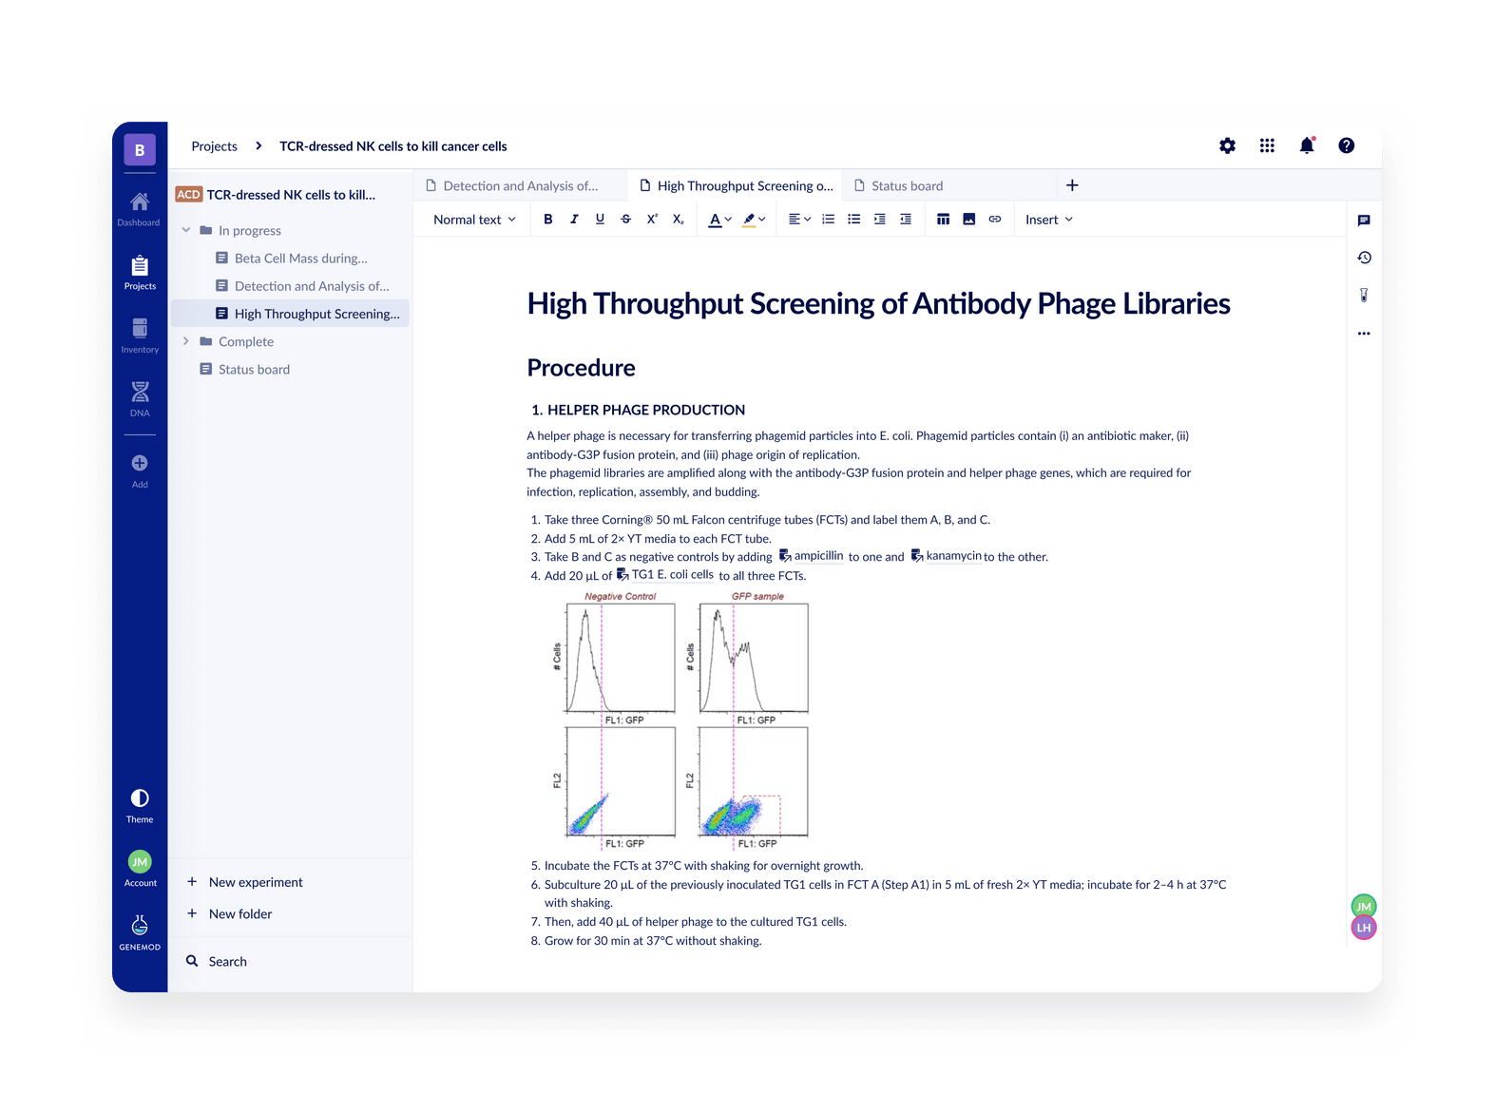The image size is (1494, 1114).
Task: Apply superscript formatting
Action: click(x=652, y=219)
